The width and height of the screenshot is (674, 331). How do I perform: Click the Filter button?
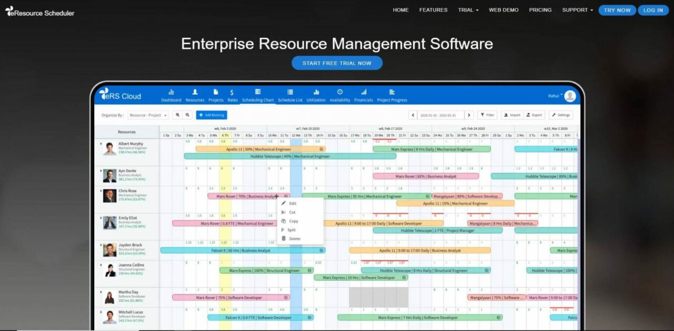[487, 115]
